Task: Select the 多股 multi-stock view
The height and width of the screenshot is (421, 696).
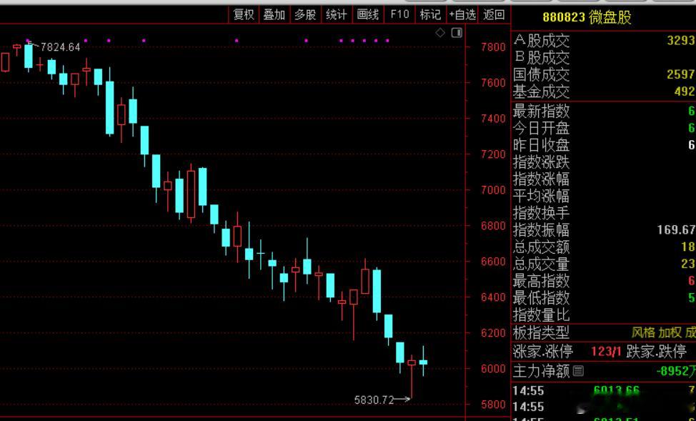Action: pyautogui.click(x=305, y=15)
